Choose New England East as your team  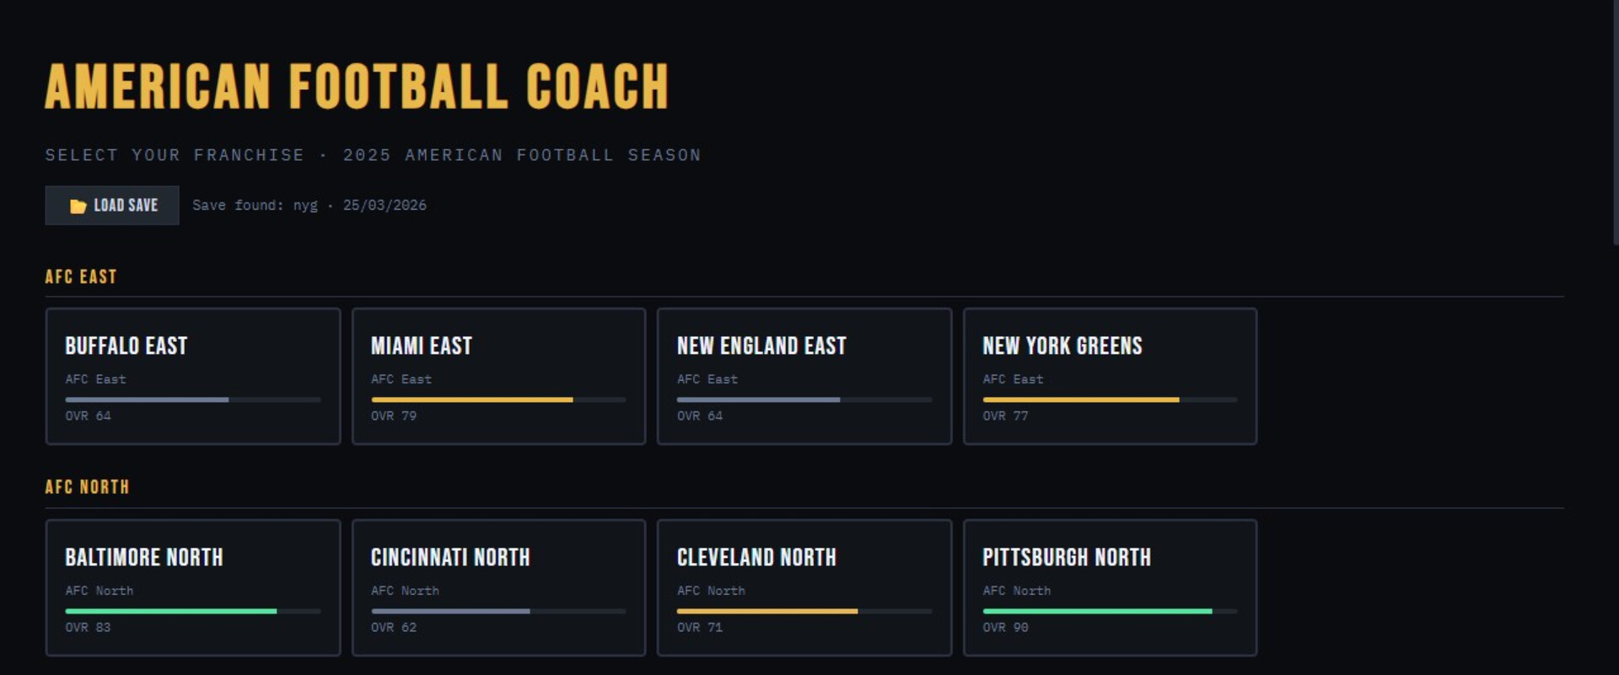pyautogui.click(x=804, y=376)
